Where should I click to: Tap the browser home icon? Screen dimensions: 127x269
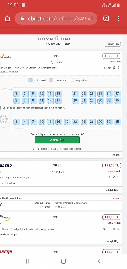click(7, 18)
